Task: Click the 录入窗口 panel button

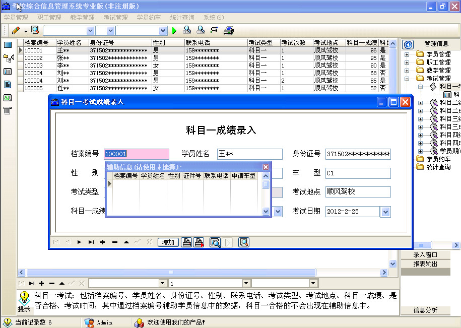Action: pos(425,255)
